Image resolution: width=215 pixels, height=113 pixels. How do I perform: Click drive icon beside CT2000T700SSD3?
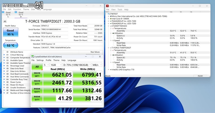click(x=111, y=26)
